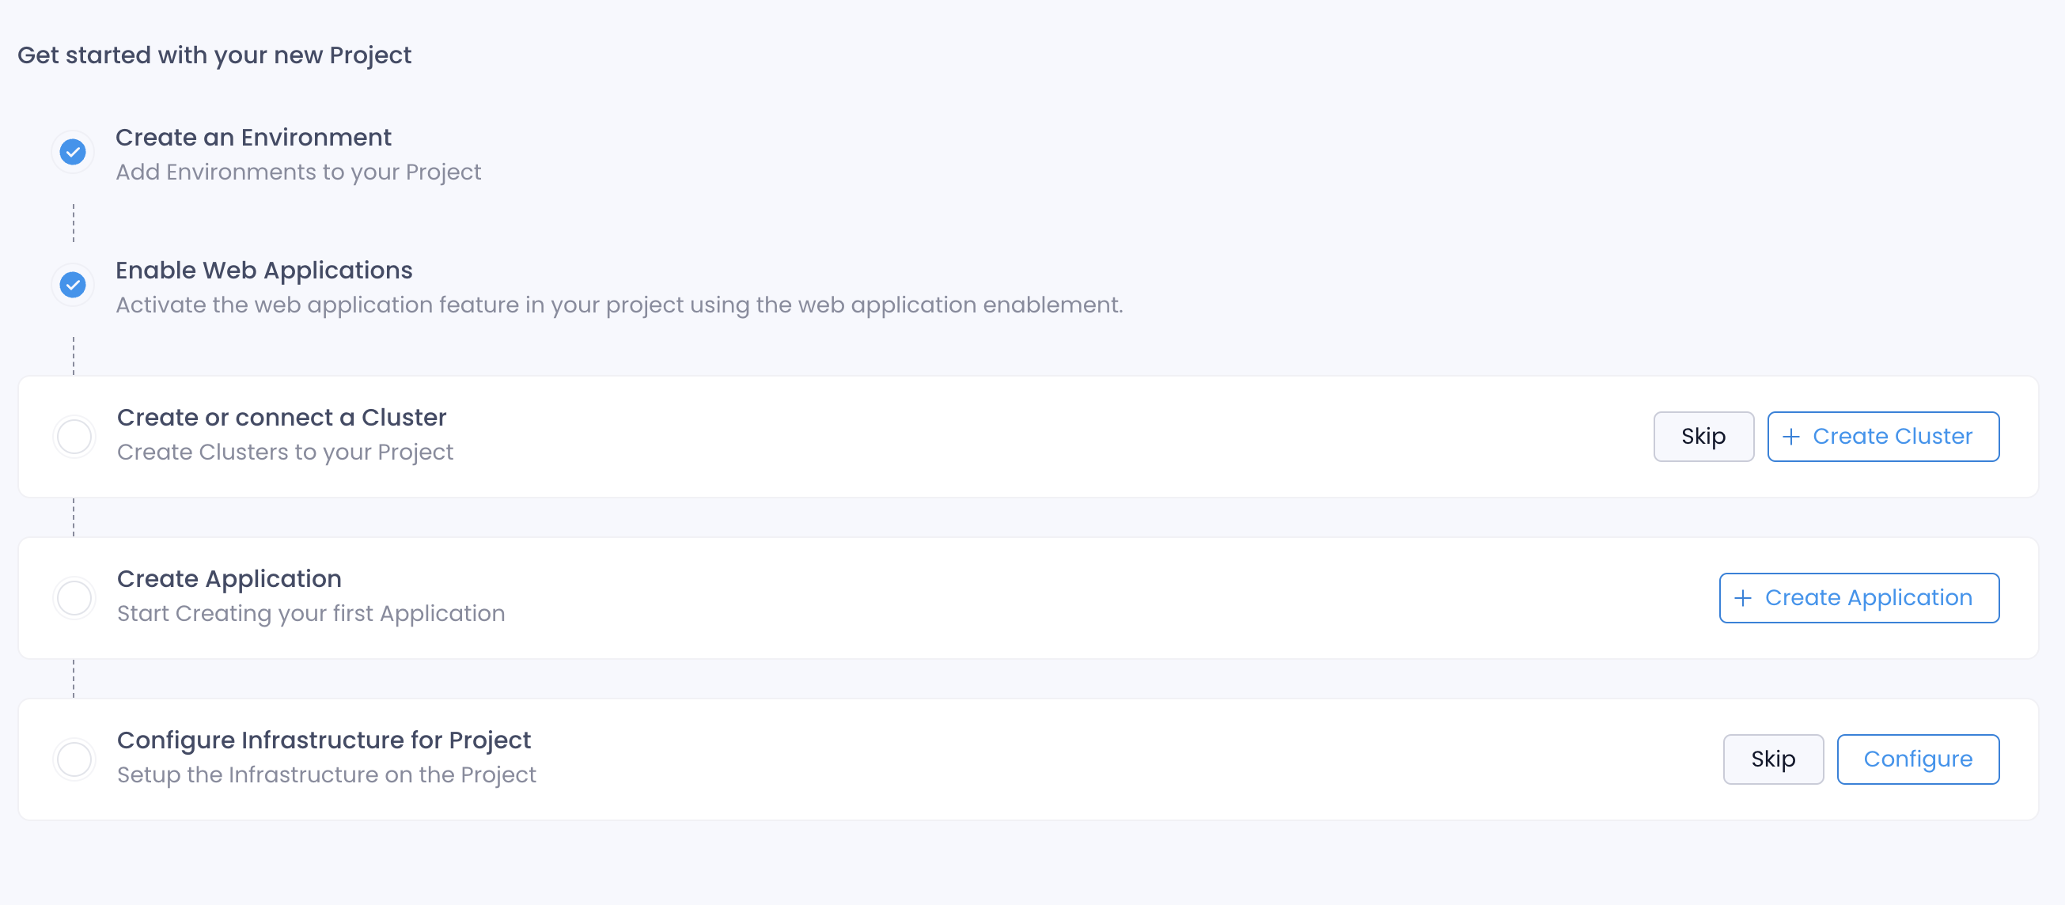This screenshot has width=2065, height=905.
Task: Click the Configure button
Action: tap(1918, 759)
